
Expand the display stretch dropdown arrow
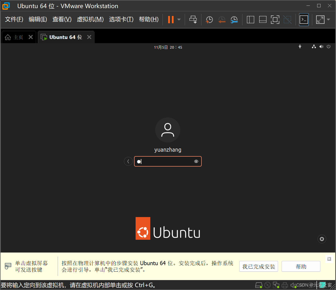coord(329,20)
